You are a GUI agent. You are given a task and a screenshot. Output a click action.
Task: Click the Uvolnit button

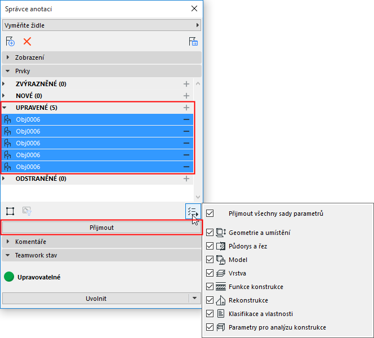coord(96,299)
